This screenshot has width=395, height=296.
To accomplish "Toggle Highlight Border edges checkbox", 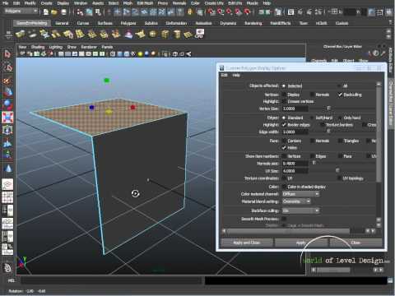I will click(284, 125).
